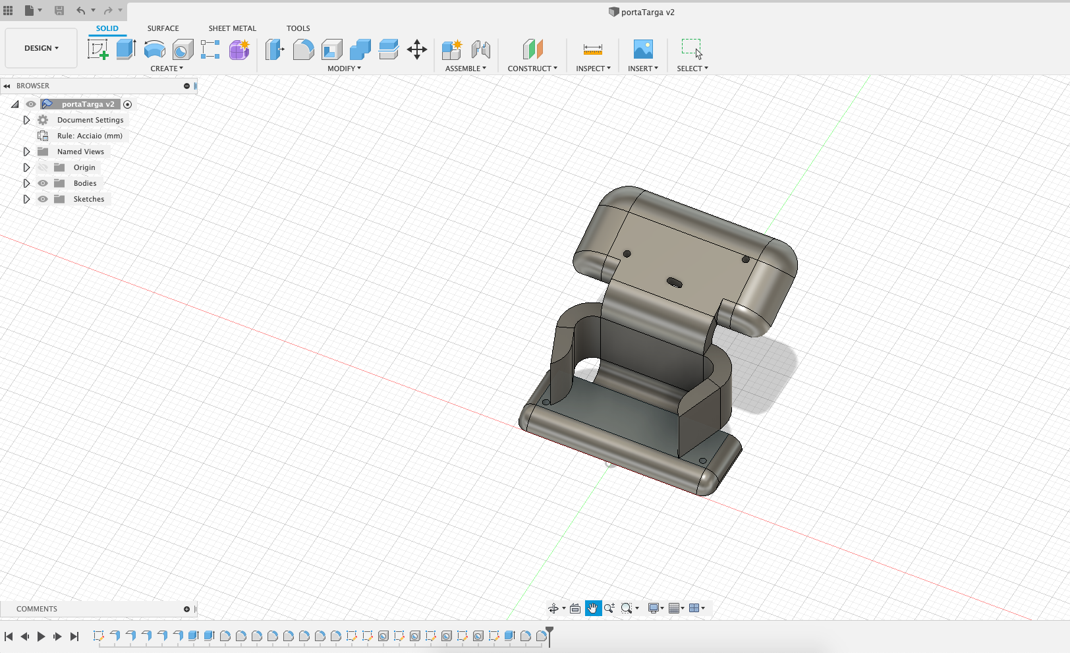
Task: Play the timeline history
Action: [41, 637]
